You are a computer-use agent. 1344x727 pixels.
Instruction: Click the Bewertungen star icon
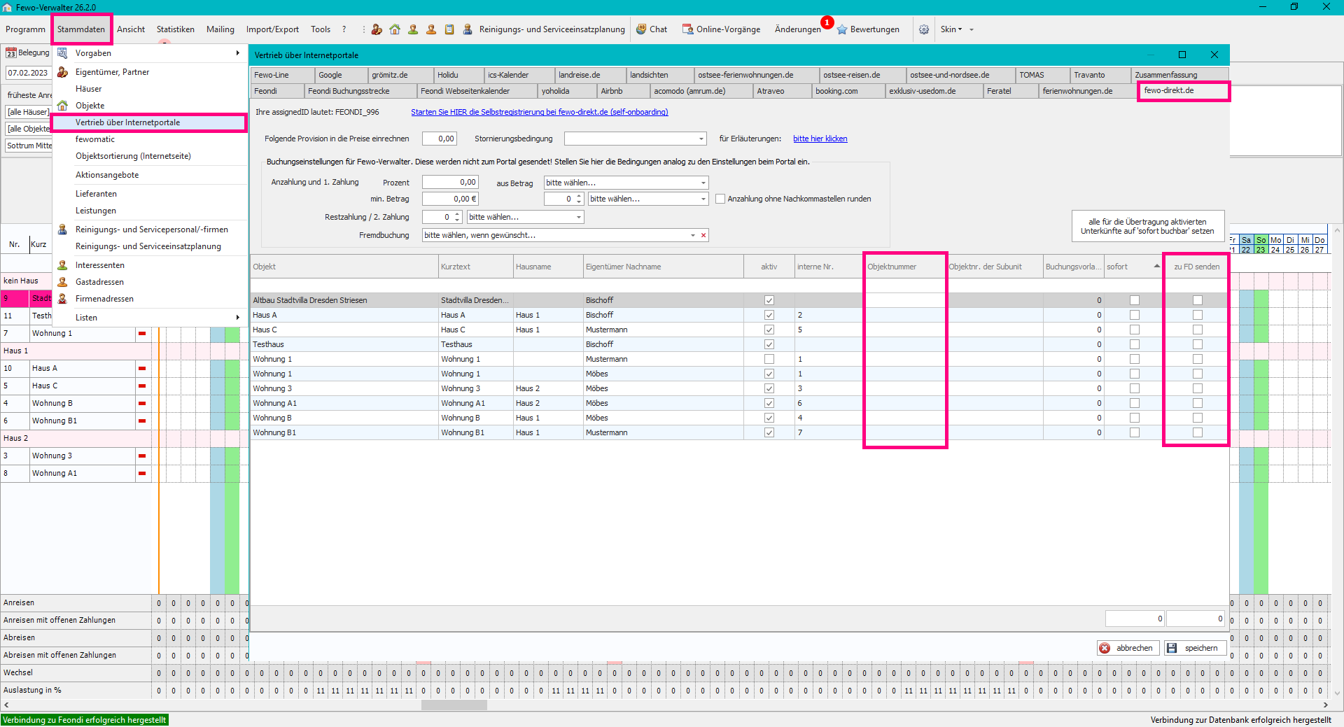pyautogui.click(x=842, y=29)
